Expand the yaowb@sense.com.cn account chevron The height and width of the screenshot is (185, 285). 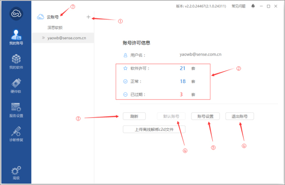click(x=43, y=38)
